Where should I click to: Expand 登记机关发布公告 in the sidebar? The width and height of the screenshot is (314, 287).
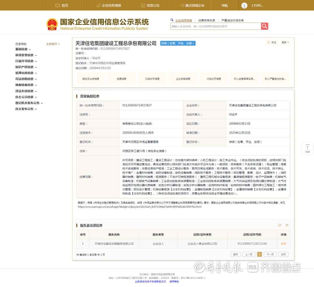pyautogui.click(x=29, y=103)
